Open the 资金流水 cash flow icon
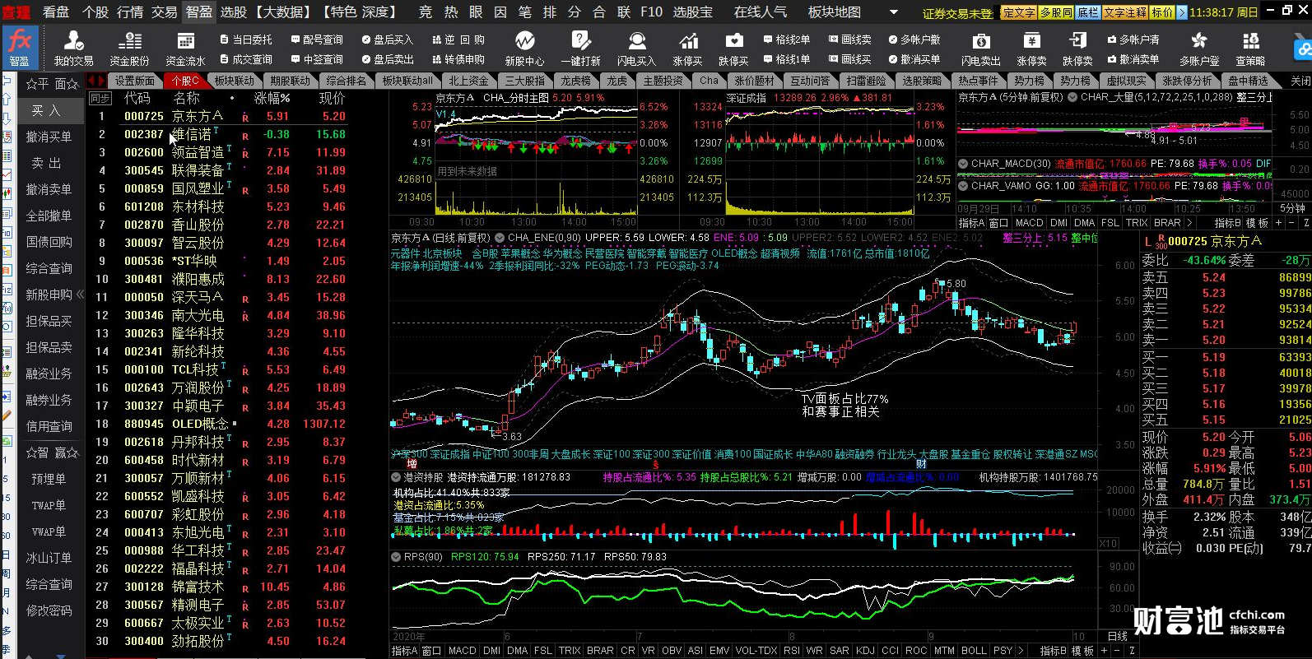This screenshot has width=1312, height=659. pyautogui.click(x=185, y=48)
